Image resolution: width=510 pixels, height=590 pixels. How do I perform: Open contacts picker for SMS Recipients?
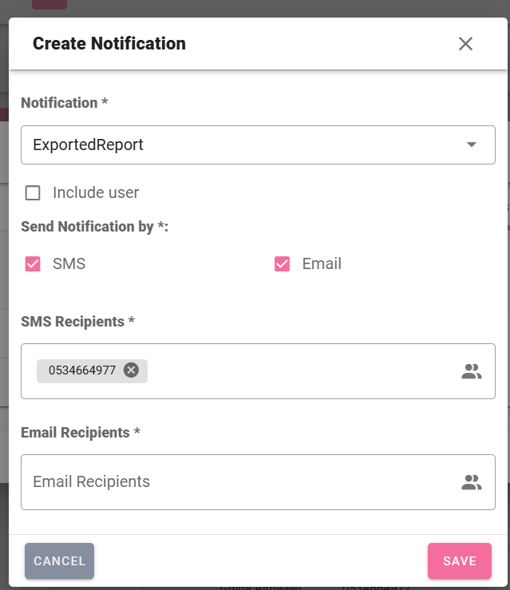pyautogui.click(x=471, y=371)
